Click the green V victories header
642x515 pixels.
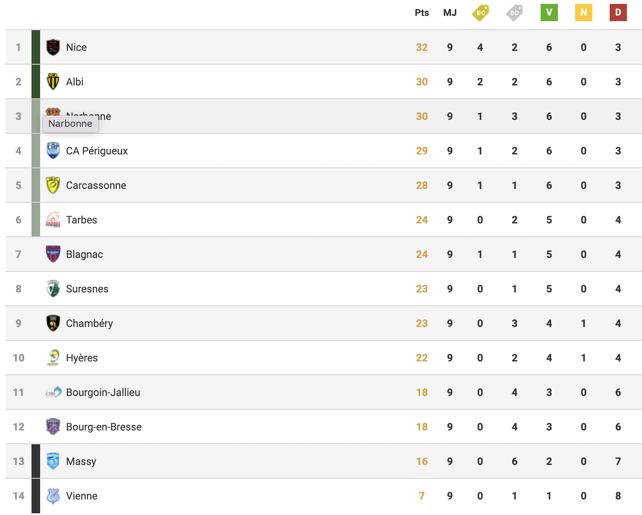(549, 13)
